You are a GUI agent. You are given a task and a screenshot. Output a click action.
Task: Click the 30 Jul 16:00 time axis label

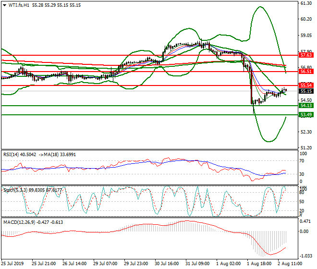[167, 264]
